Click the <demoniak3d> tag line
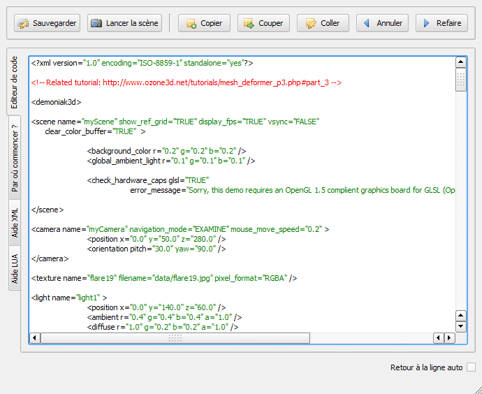 (x=57, y=102)
